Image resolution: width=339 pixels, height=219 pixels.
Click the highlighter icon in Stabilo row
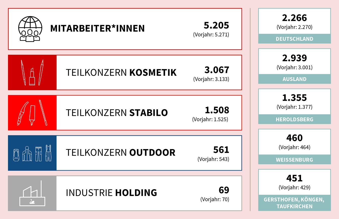[32, 115]
